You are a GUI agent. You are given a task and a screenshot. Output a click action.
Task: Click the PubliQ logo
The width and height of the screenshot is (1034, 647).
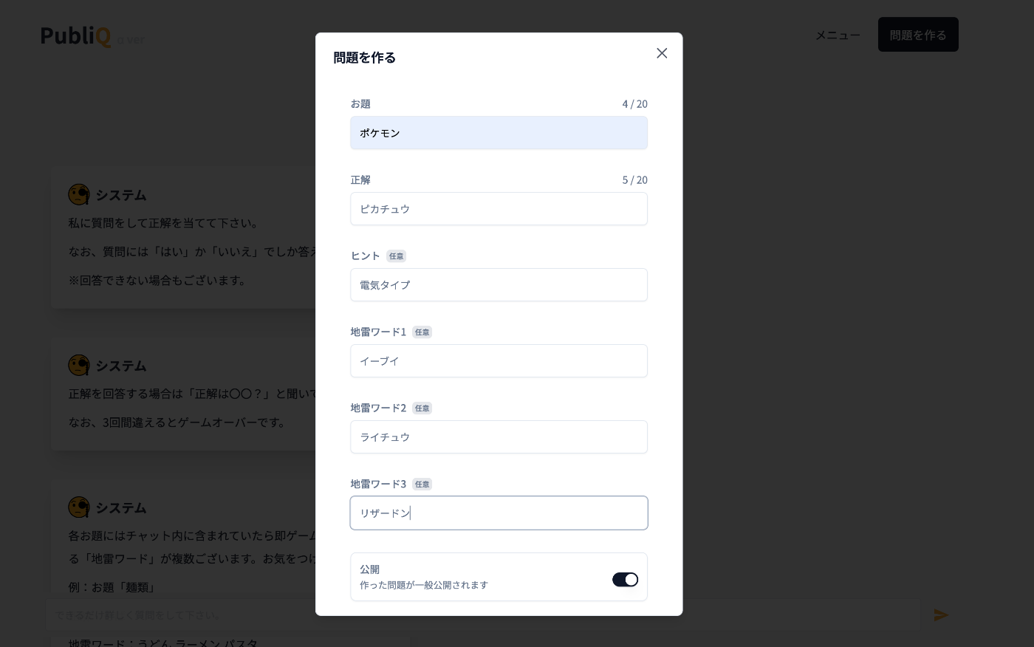pos(76,35)
